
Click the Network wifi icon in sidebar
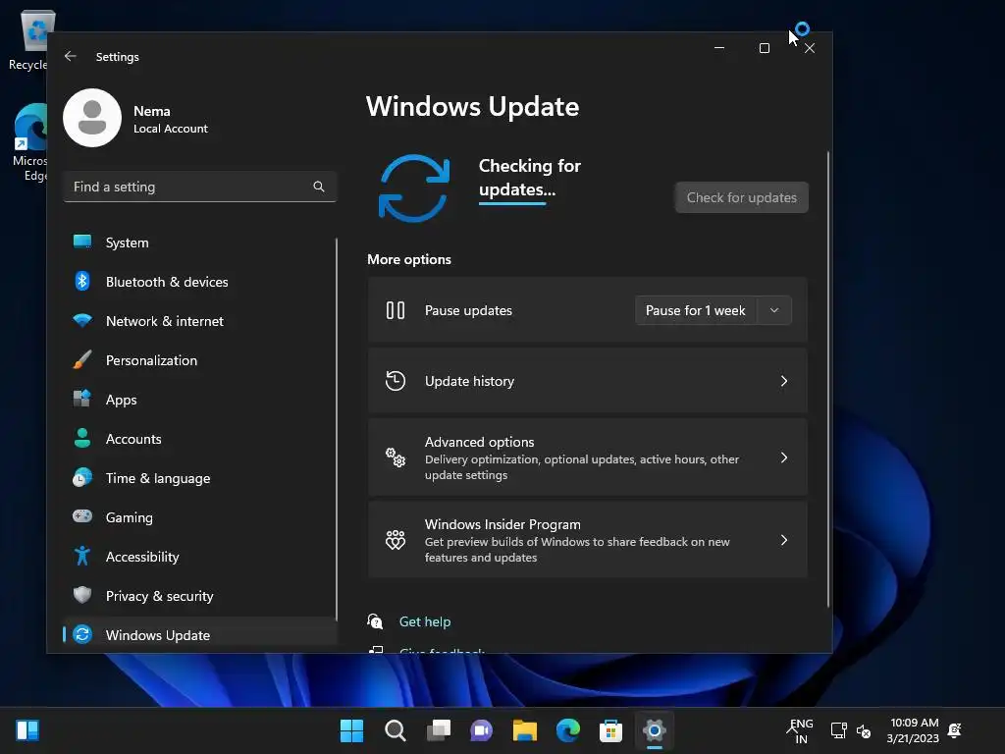pyautogui.click(x=82, y=321)
